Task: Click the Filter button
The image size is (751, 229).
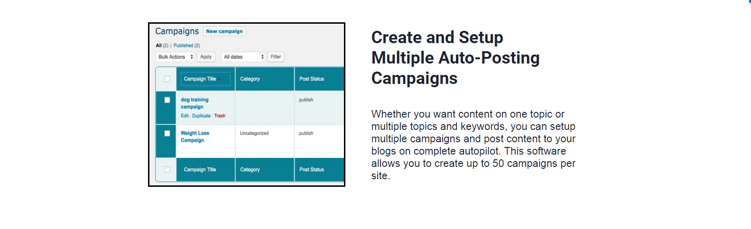Action: (x=276, y=57)
